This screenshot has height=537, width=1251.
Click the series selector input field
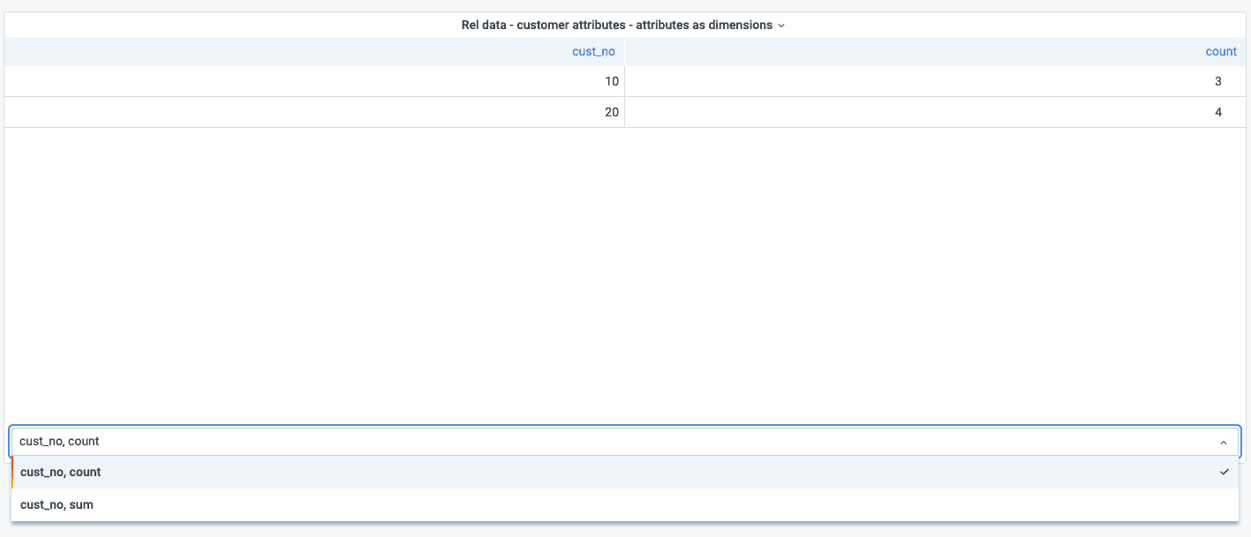coord(530,442)
